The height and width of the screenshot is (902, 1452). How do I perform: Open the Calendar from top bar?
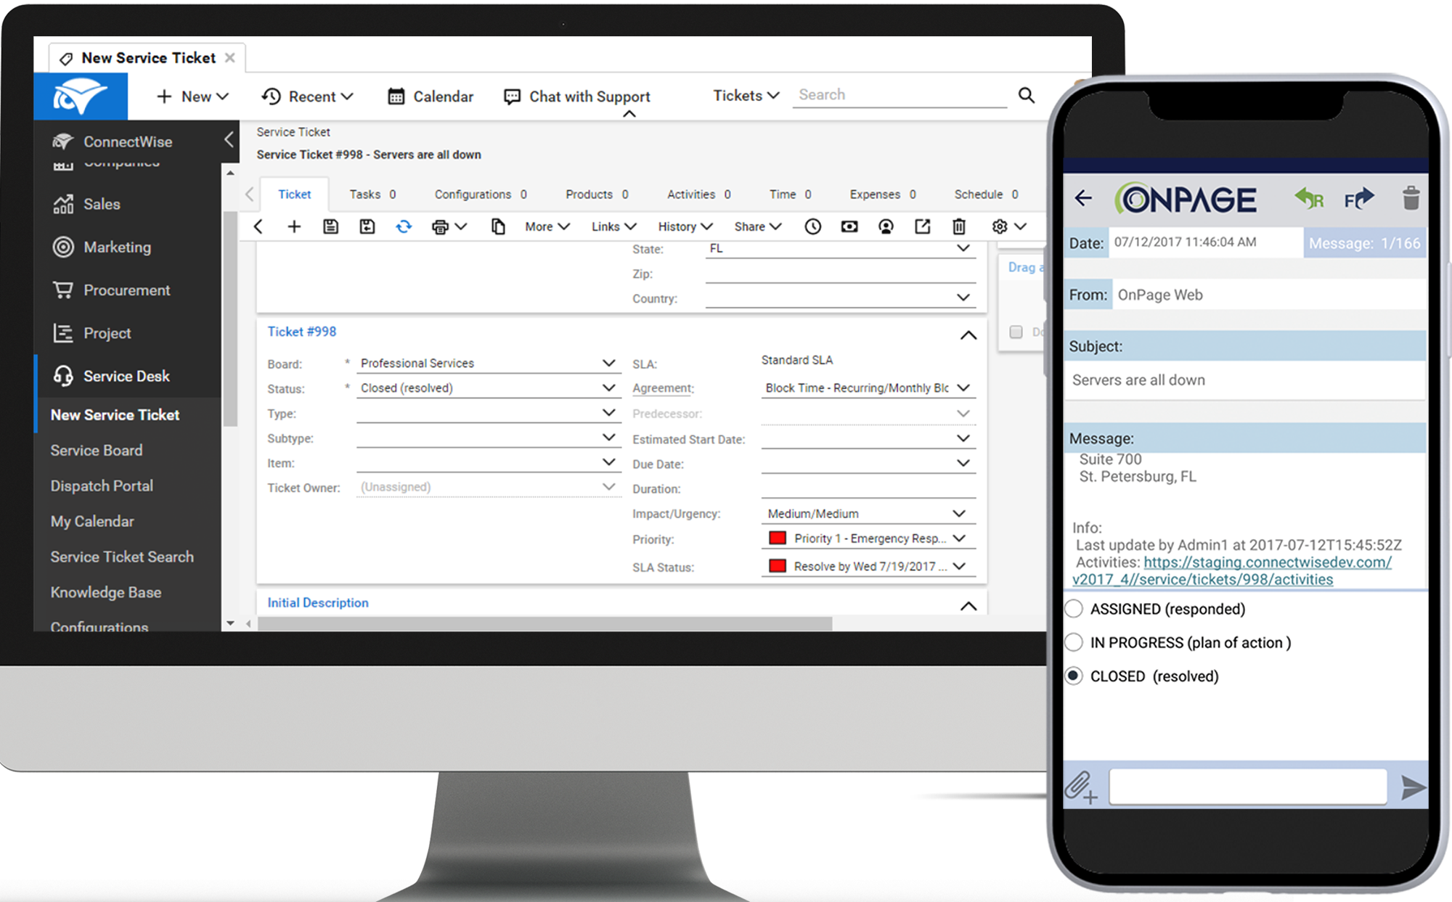click(431, 97)
